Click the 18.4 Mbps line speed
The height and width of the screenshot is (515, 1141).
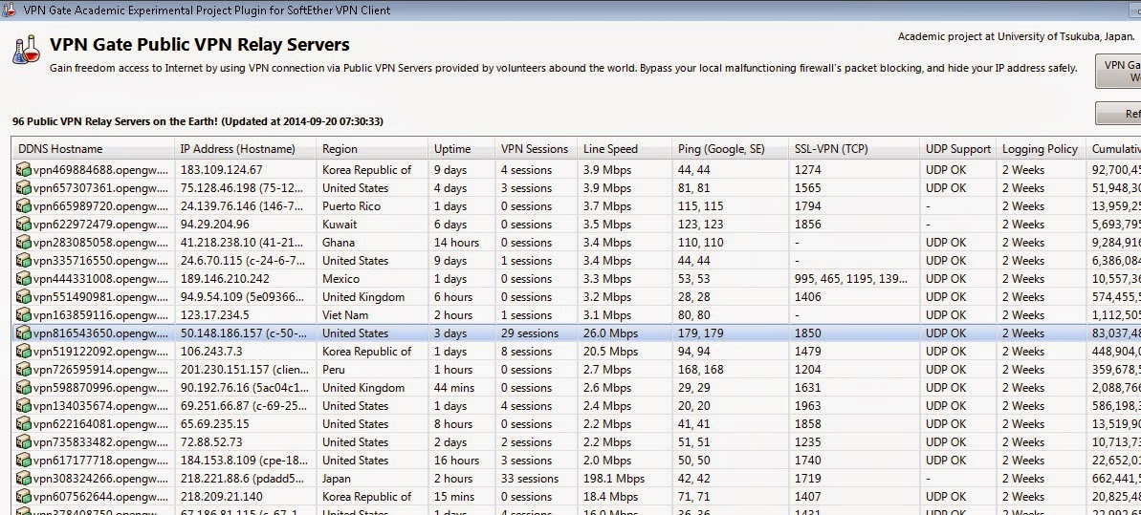tap(610, 498)
